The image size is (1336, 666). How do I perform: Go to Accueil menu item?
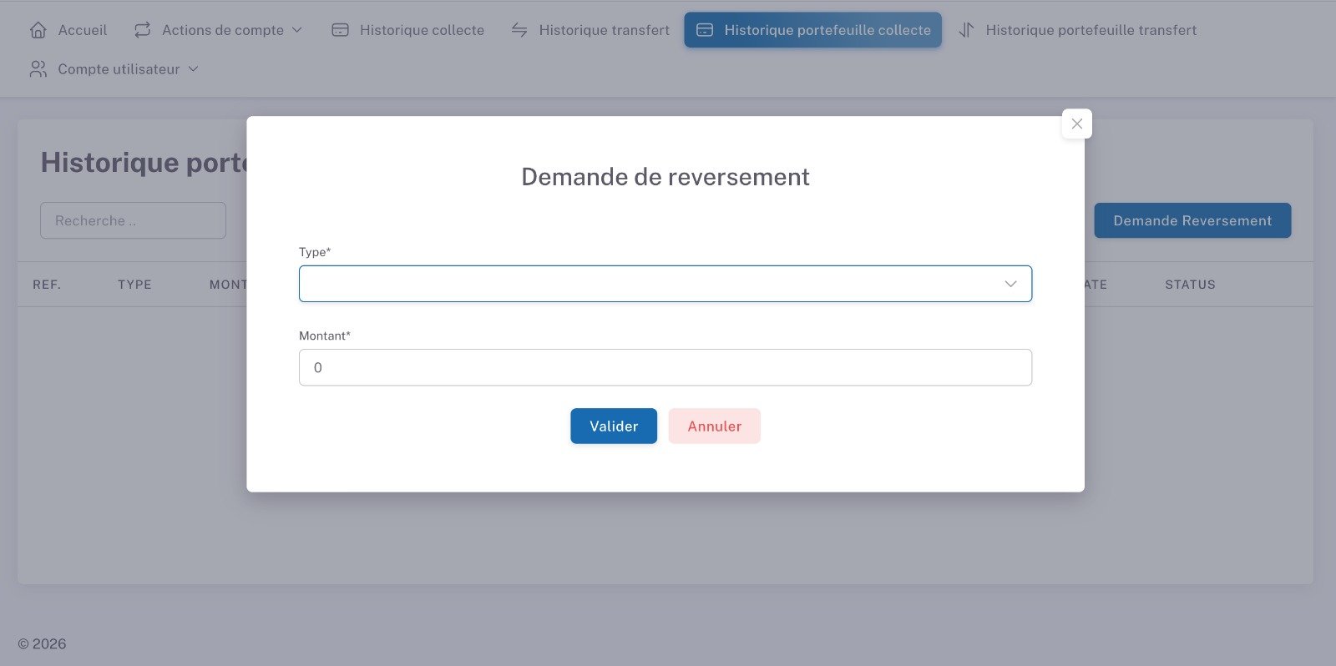click(x=68, y=30)
